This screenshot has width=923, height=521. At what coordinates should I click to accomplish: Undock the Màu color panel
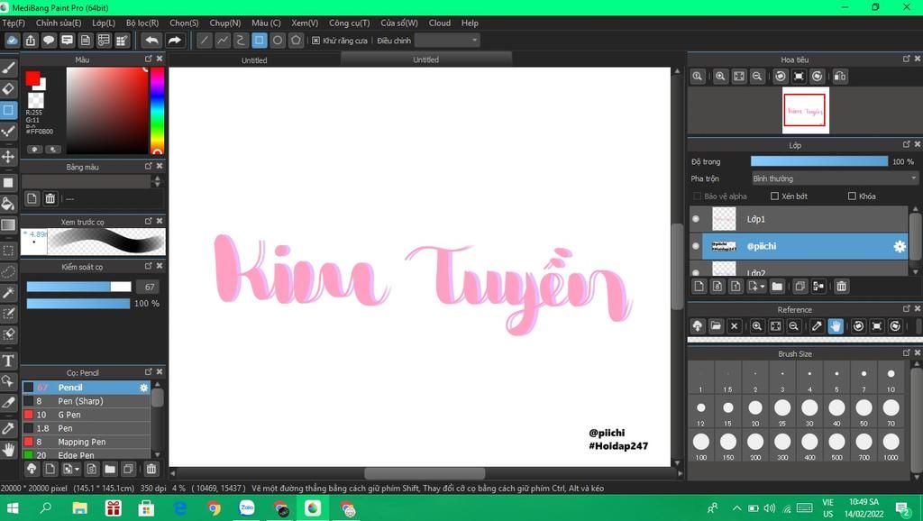(149, 59)
